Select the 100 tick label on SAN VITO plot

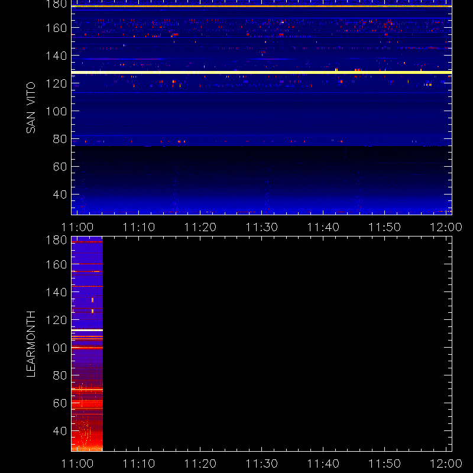pyautogui.click(x=56, y=111)
